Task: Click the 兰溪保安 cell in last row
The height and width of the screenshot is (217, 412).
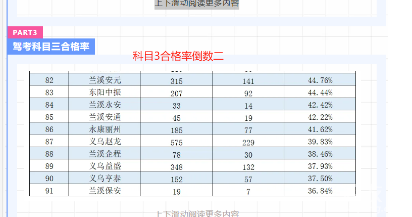Action: (105, 190)
